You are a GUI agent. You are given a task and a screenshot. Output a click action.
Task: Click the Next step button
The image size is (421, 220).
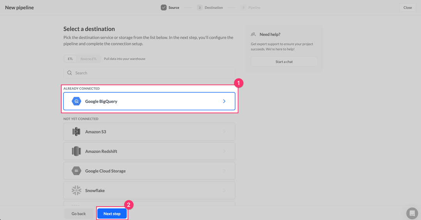click(x=112, y=213)
